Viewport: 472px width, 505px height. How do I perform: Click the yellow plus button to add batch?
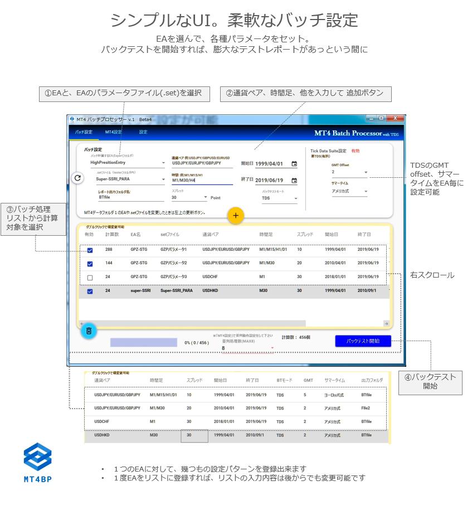pos(236,216)
